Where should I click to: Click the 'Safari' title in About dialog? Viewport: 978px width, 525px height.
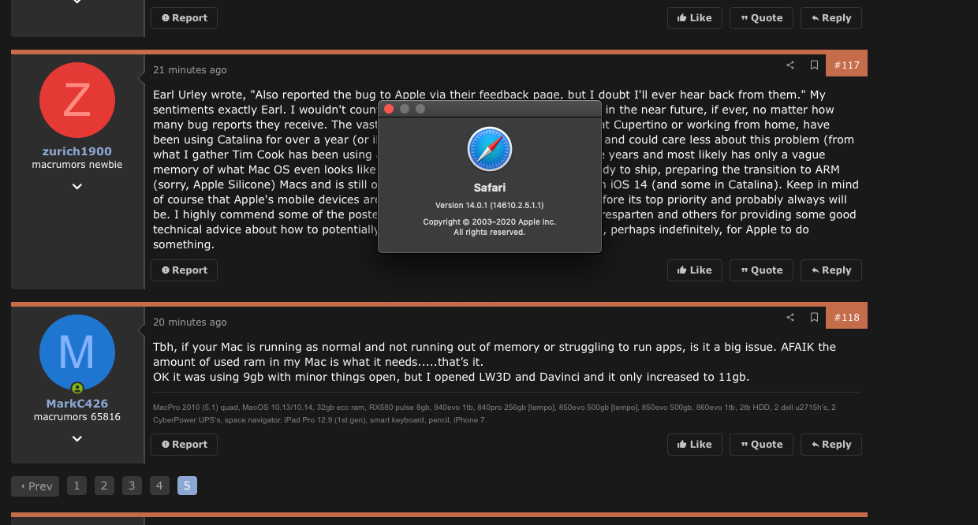490,188
